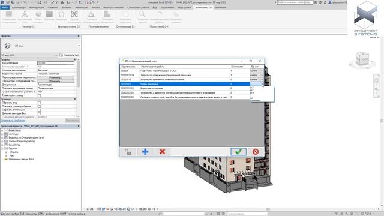The width and height of the screenshot is (384, 216).
Task: Click the lock icon button in DS-X dialog
Action: [x=128, y=152]
